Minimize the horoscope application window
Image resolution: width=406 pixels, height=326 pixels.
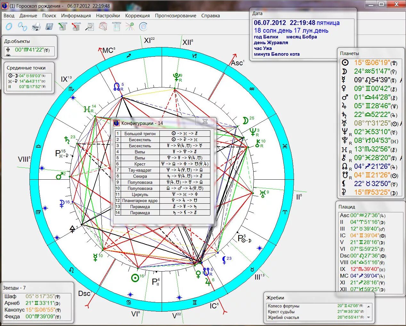coord(371,4)
